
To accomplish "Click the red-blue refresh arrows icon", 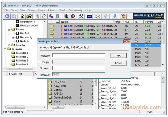I will click(51, 16).
